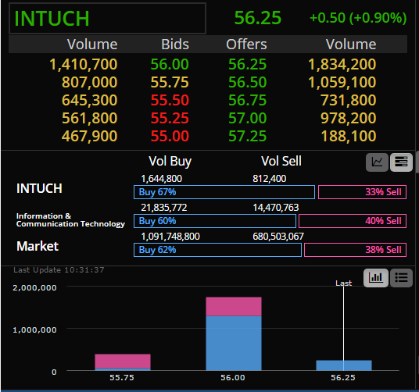
Task: Click the INTUCH 33% Sell bar
Action: [x=363, y=192]
